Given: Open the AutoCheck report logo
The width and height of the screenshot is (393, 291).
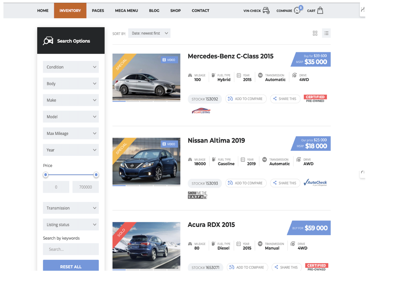Looking at the screenshot, I should coord(315,183).
